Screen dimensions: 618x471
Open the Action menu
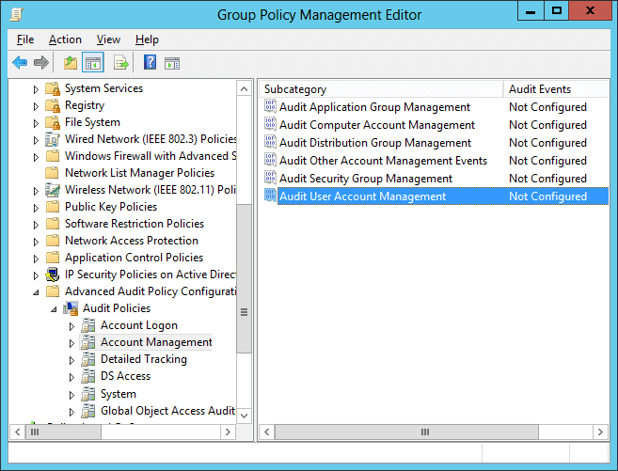[65, 39]
